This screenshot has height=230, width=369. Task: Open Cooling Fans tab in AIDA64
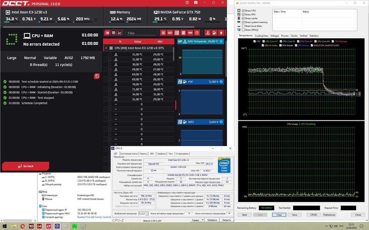point(261,36)
